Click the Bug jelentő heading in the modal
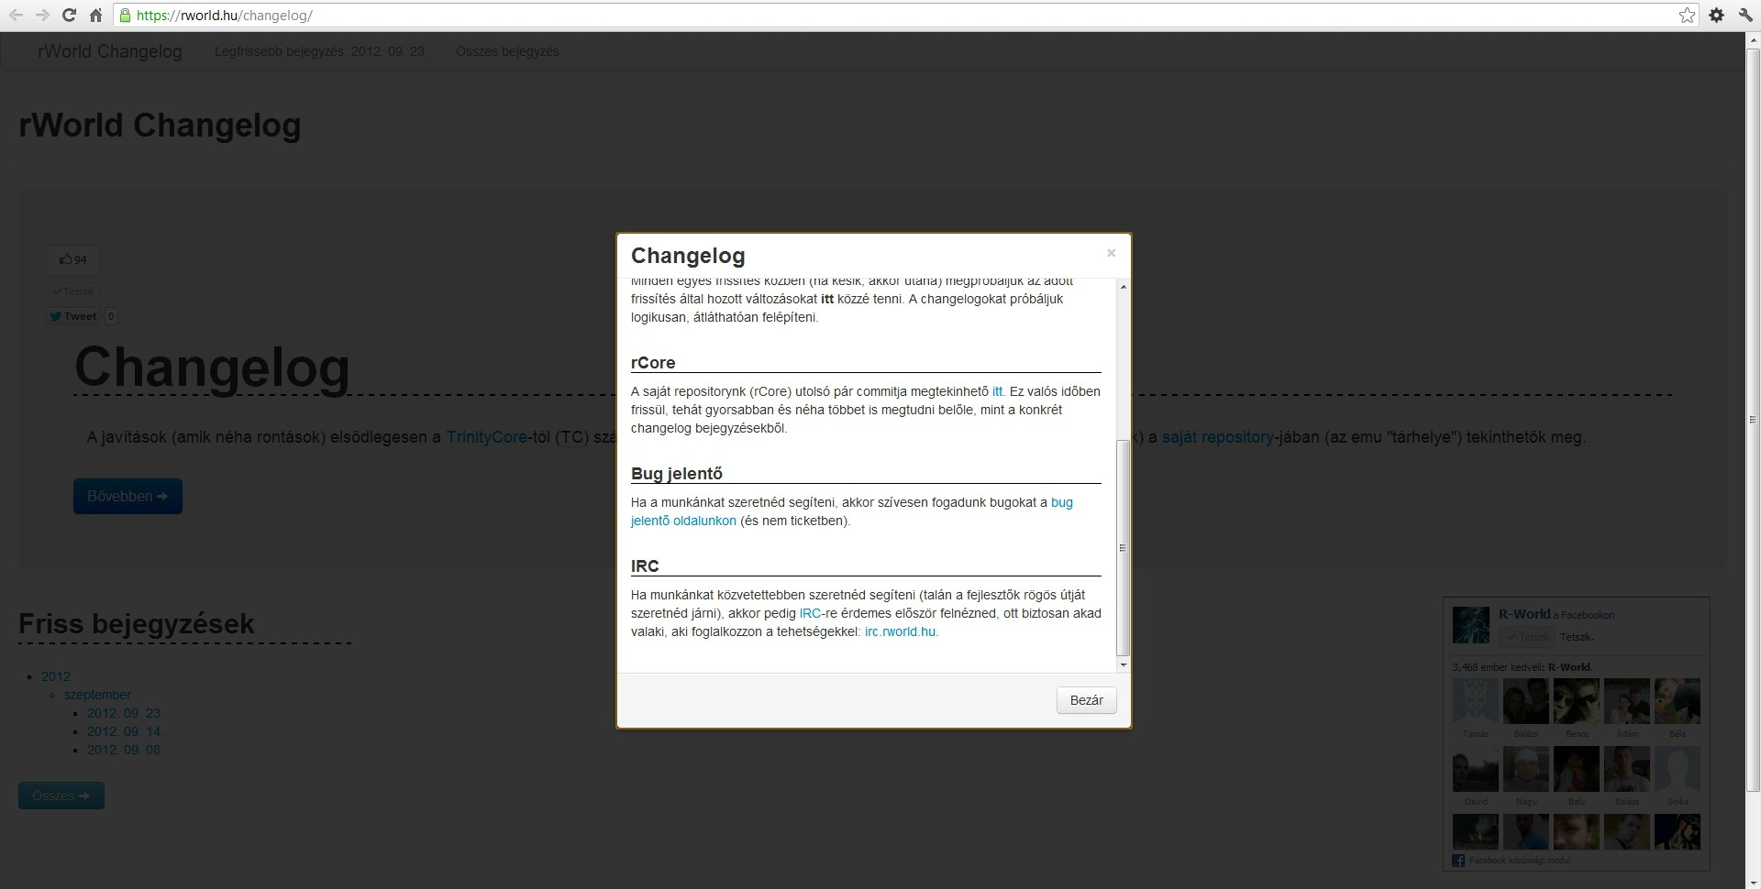1761x889 pixels. 677,474
